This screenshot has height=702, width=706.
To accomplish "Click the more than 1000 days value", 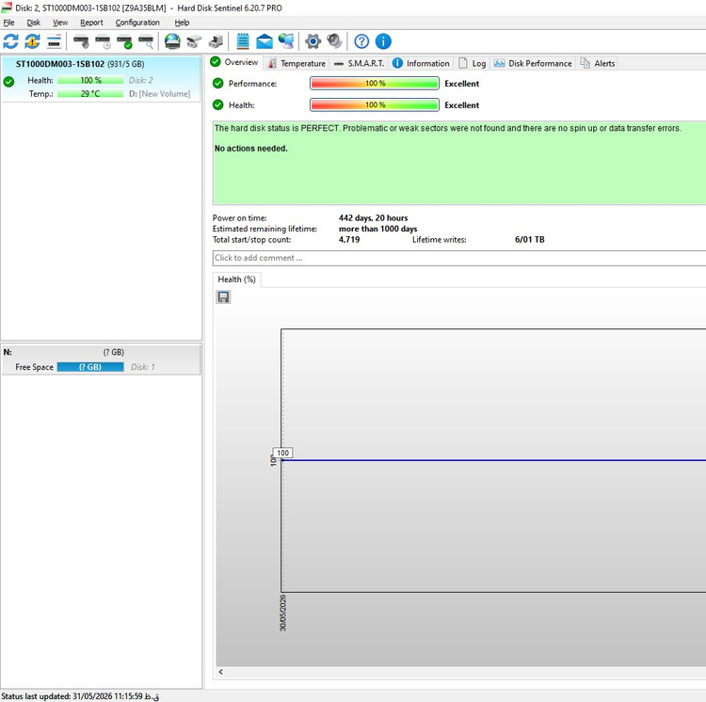I will coord(377,229).
